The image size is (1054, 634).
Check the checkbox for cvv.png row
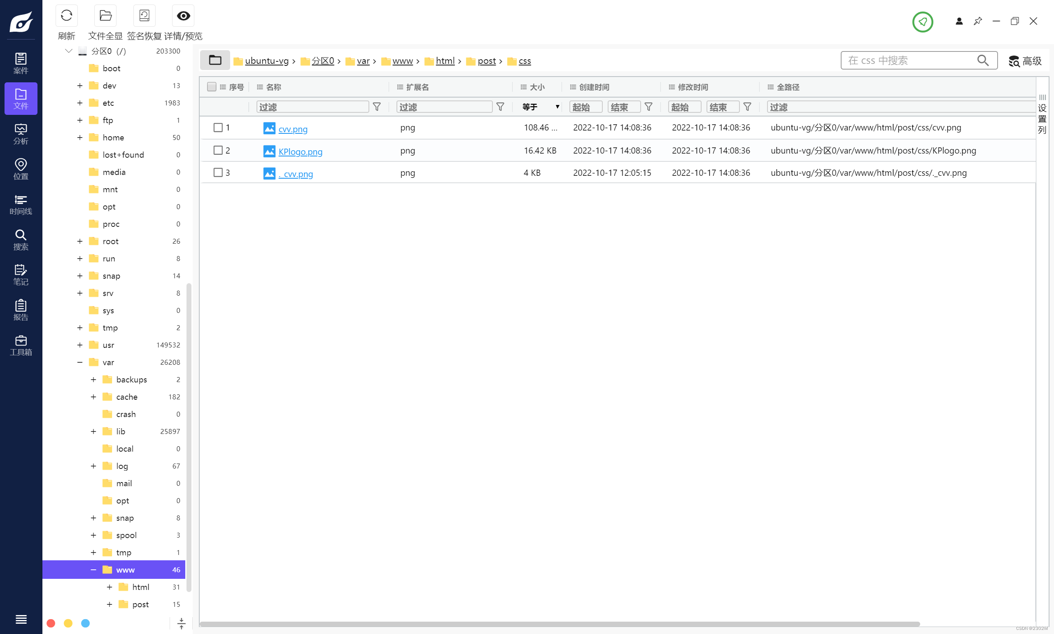coord(218,127)
